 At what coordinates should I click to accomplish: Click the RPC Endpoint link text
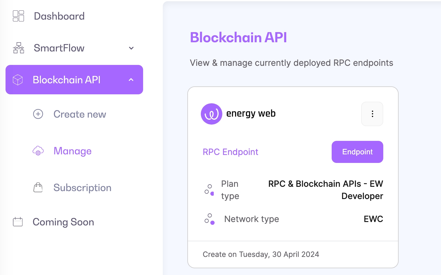point(230,152)
